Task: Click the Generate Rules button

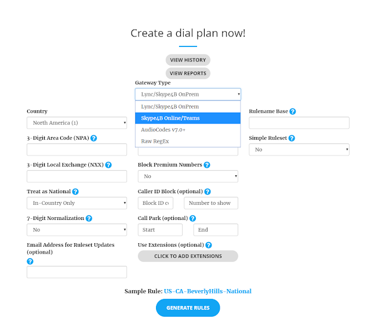Action: 188,308
